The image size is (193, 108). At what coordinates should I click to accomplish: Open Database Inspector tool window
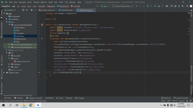[34, 98]
